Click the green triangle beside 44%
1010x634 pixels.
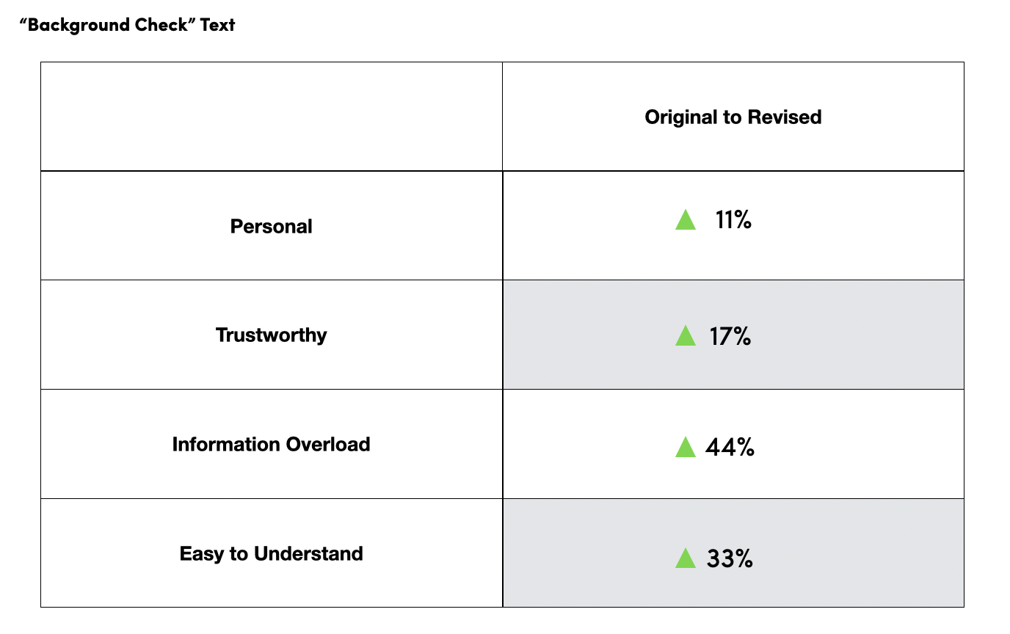click(x=685, y=447)
